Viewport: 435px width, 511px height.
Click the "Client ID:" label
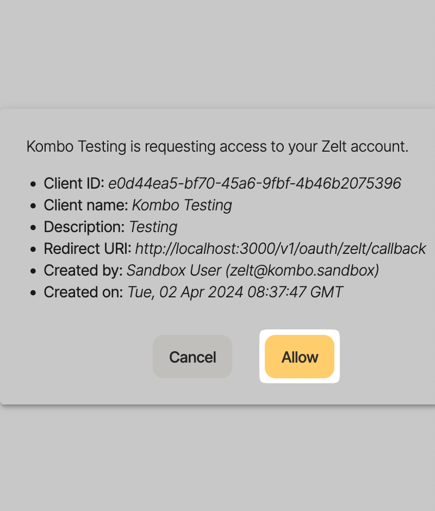(74, 184)
